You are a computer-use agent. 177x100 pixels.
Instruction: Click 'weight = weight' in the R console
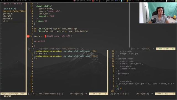tap(129, 54)
